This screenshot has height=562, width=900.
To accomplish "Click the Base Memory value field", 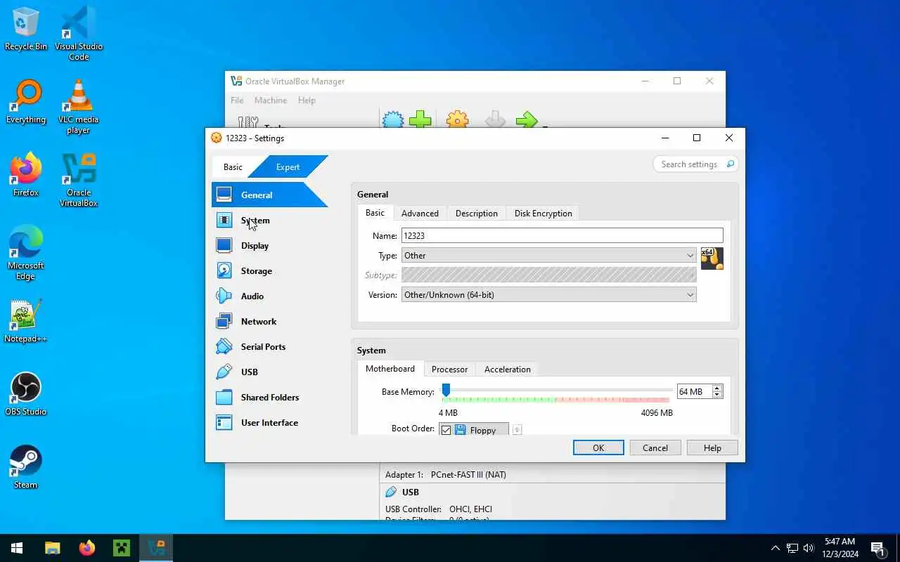I will pyautogui.click(x=694, y=391).
